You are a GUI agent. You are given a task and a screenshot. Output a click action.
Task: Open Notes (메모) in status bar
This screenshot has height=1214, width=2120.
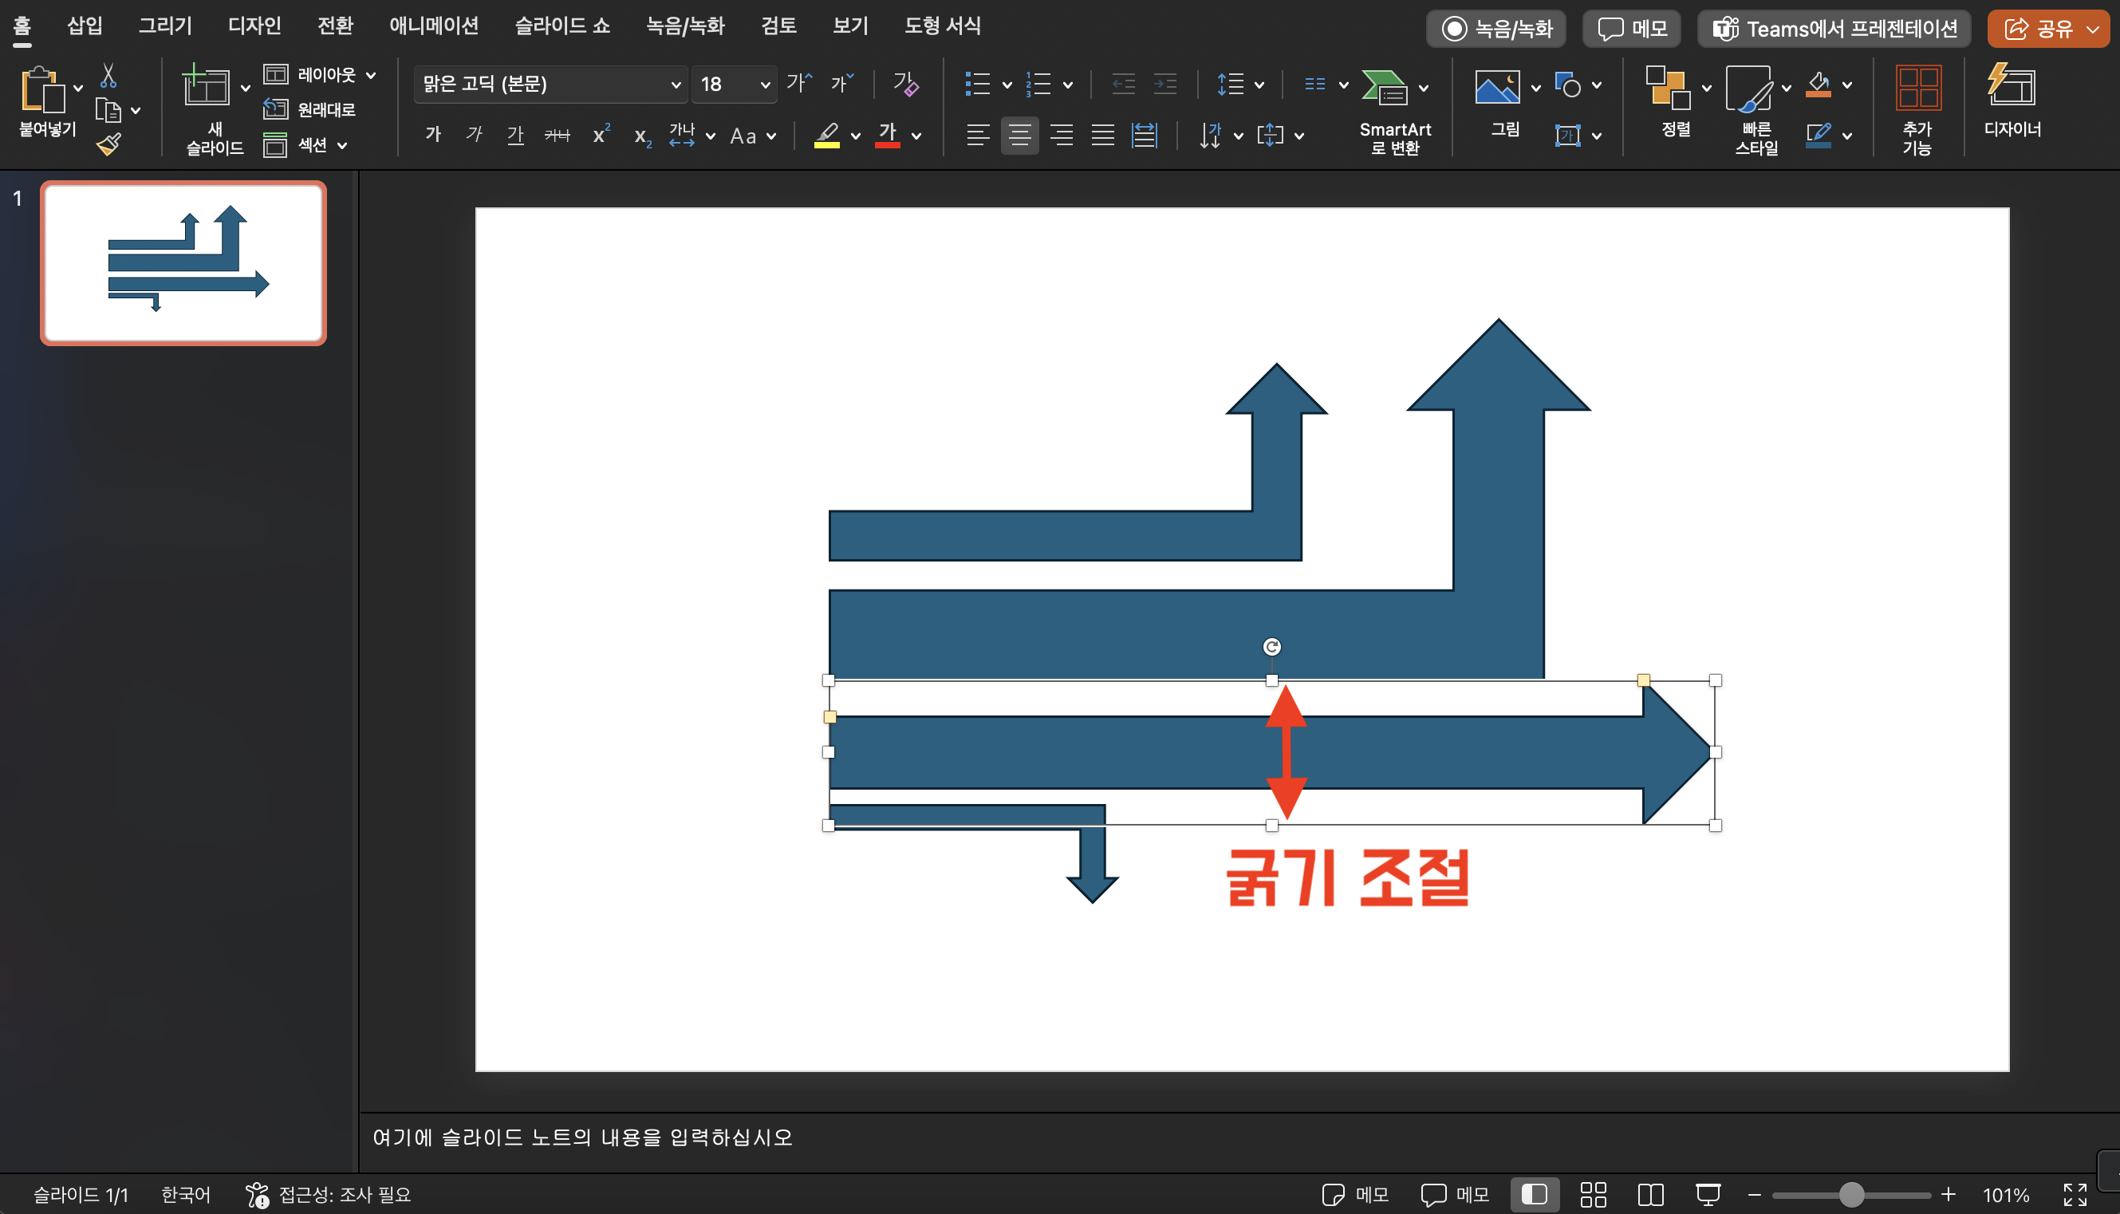1356,1194
